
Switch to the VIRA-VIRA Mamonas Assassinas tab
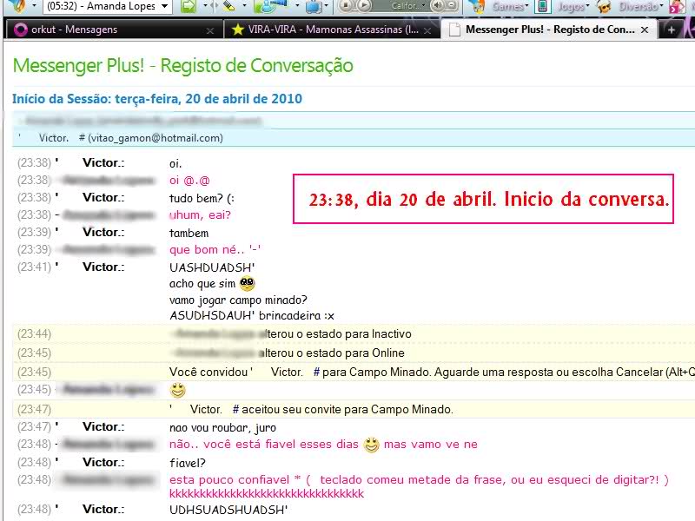pos(321,30)
